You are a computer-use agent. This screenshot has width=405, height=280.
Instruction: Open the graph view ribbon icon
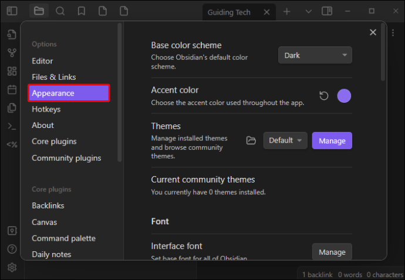tap(12, 53)
